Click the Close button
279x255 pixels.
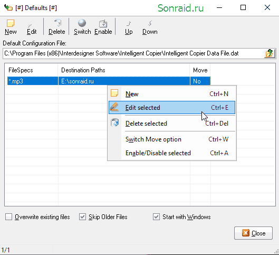click(x=253, y=233)
